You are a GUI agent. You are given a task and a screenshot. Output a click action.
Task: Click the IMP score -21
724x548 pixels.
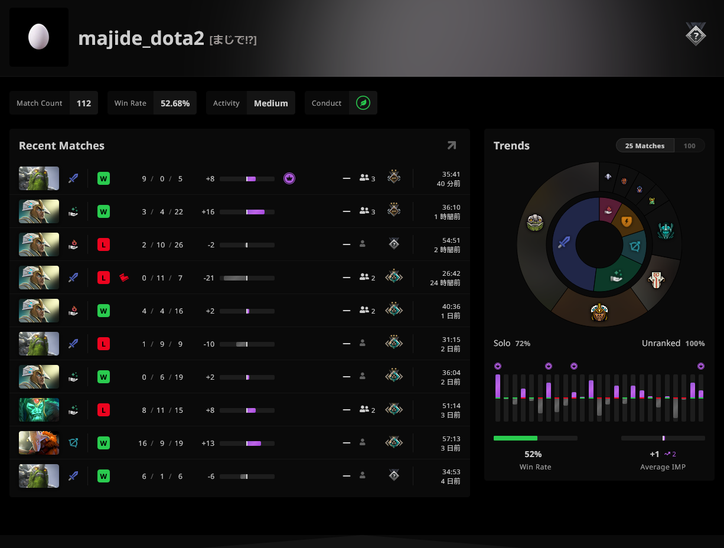[208, 278]
